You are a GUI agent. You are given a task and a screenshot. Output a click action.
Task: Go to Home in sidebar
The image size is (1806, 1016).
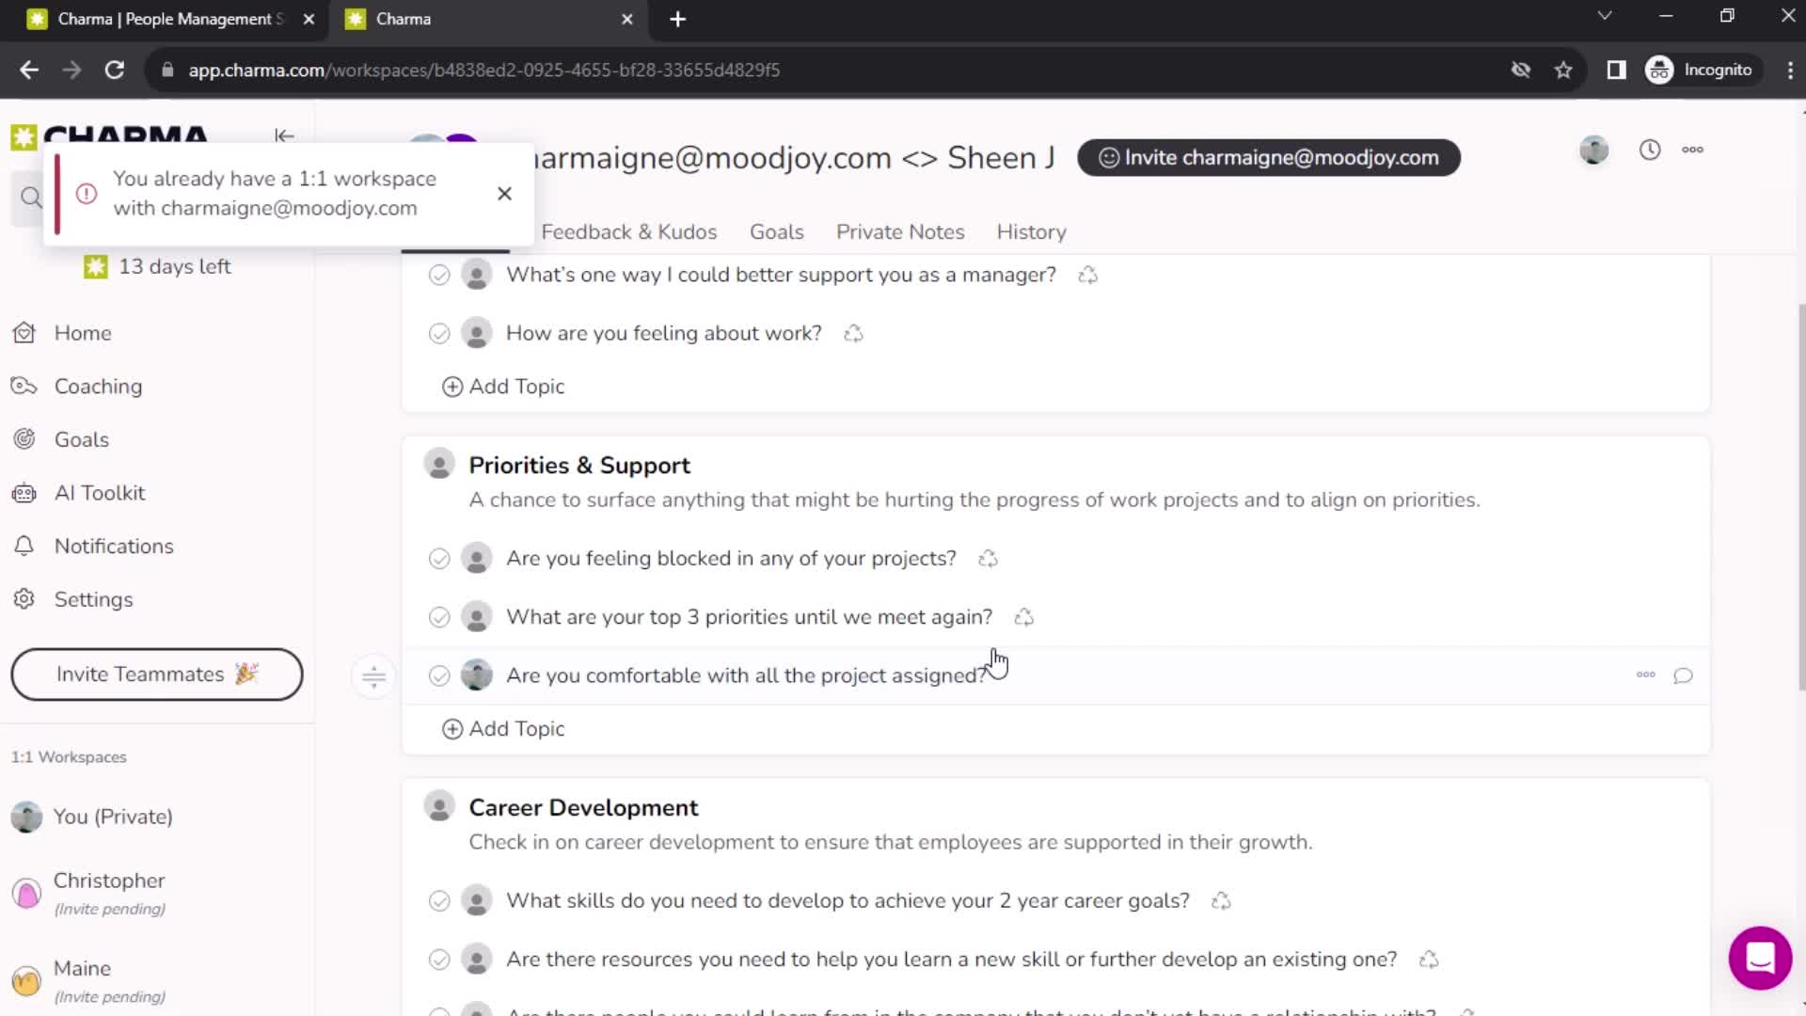(x=82, y=333)
